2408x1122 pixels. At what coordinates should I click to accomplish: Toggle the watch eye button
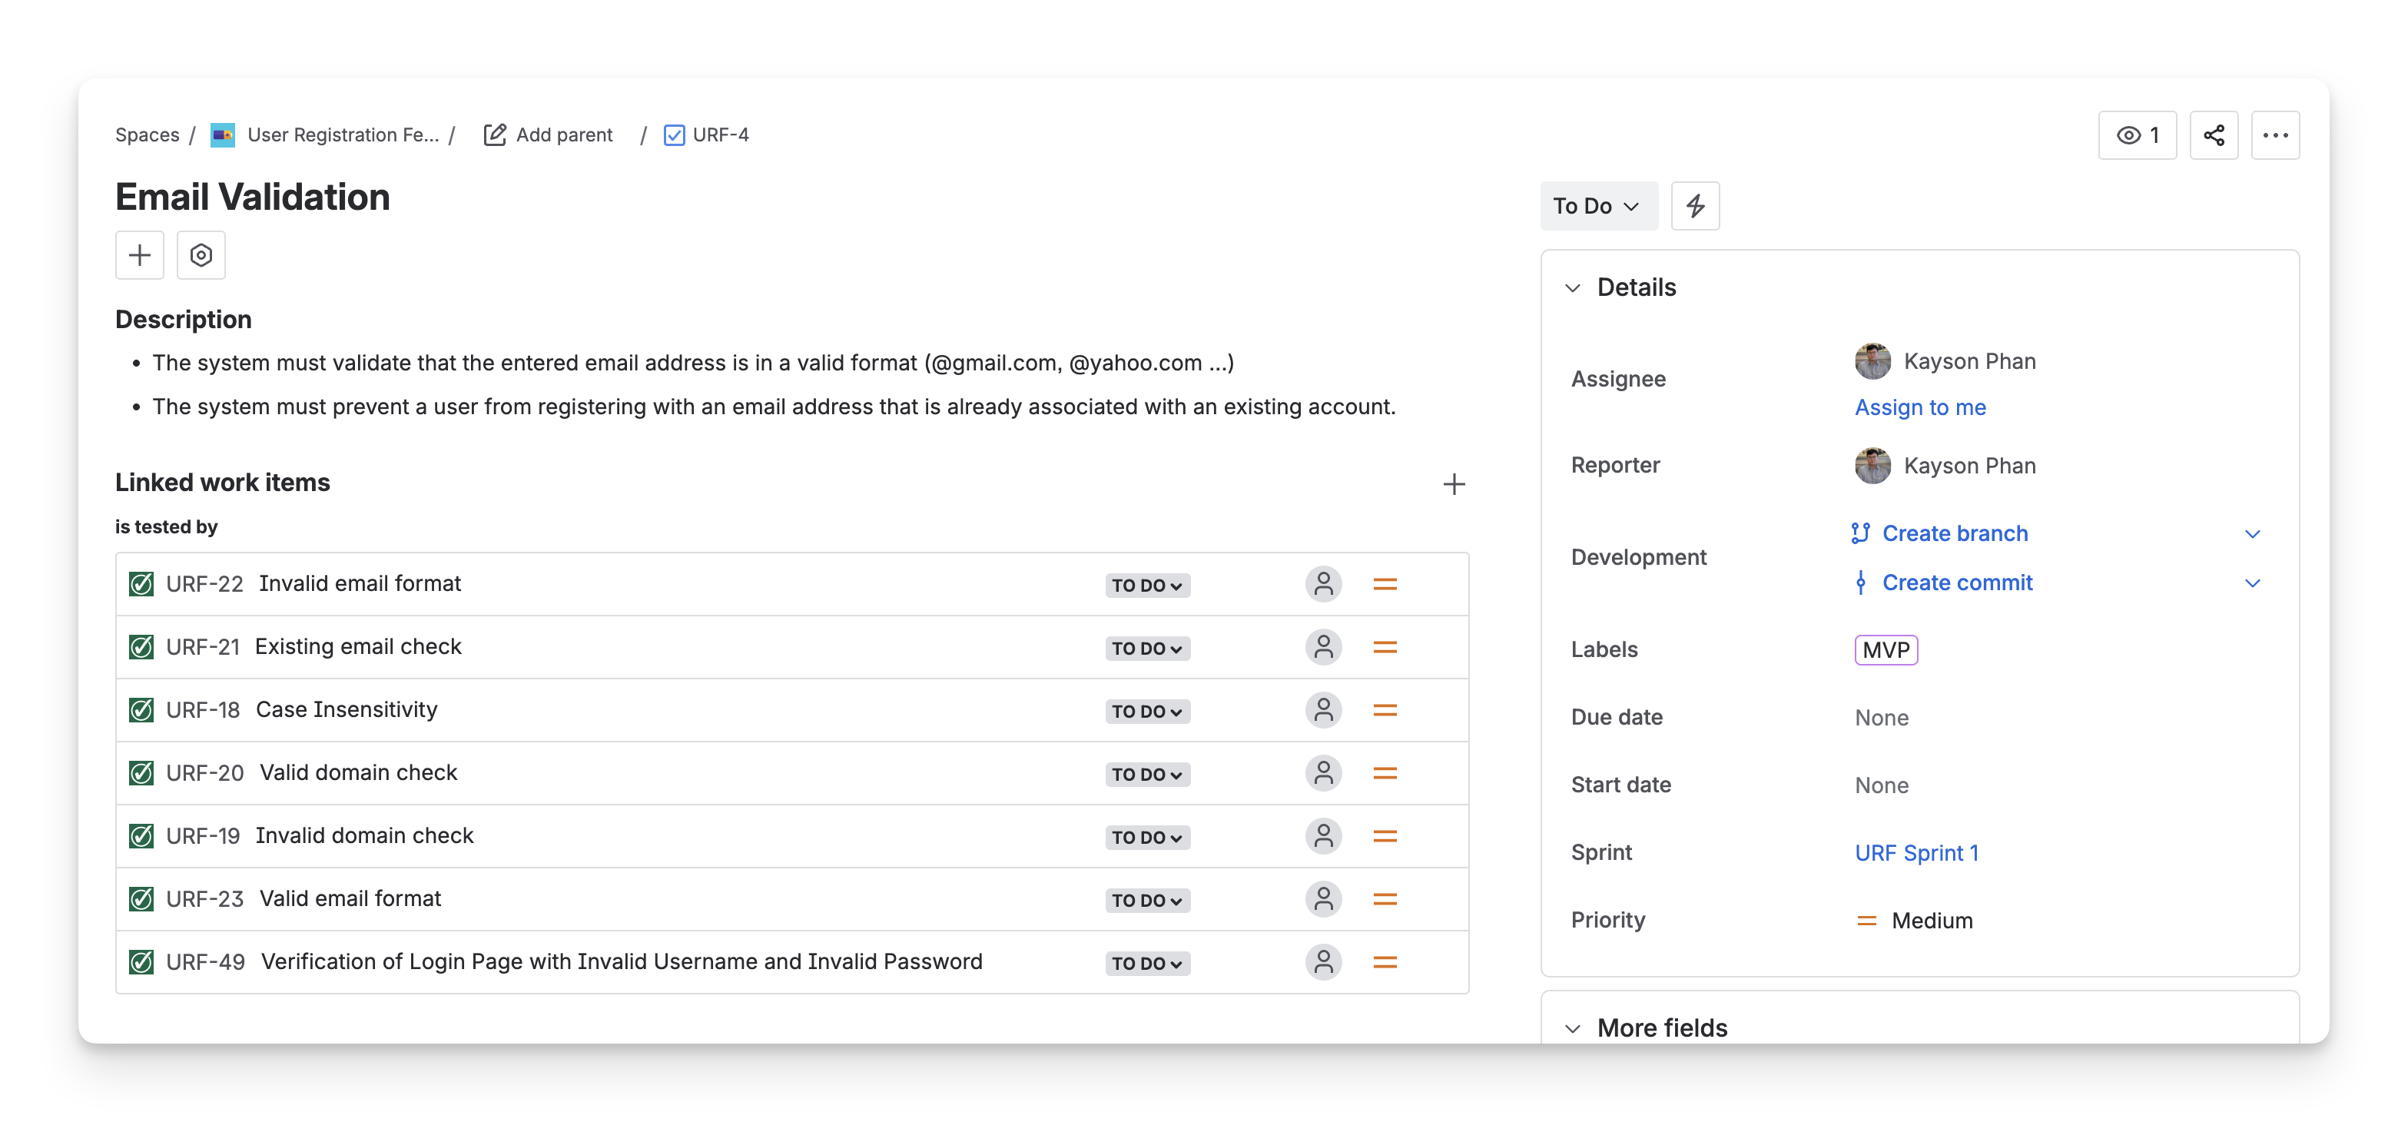click(2137, 135)
